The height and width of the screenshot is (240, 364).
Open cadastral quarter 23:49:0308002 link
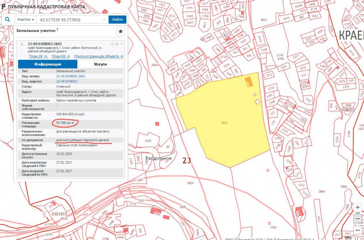click(67, 81)
